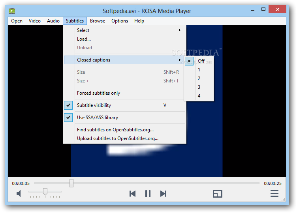Select closed captions Off option
Image resolution: width=297 pixels, height=213 pixels.
pyautogui.click(x=199, y=61)
